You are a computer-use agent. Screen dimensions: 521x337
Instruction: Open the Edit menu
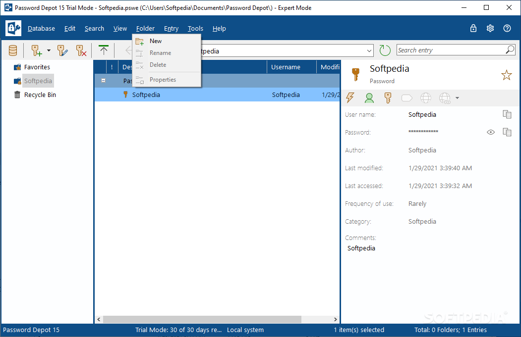click(x=70, y=29)
